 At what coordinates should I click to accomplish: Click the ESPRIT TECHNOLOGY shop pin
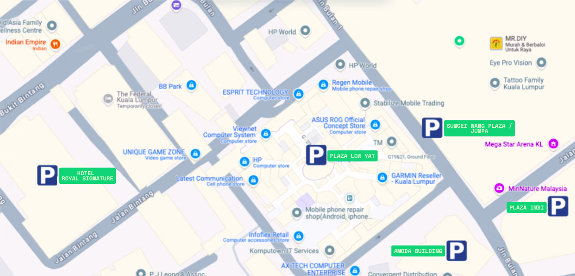(x=298, y=93)
